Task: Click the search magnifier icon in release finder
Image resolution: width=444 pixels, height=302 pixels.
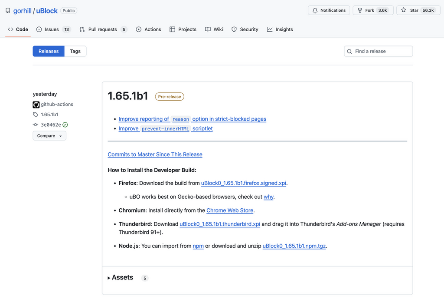Action: tap(349, 51)
